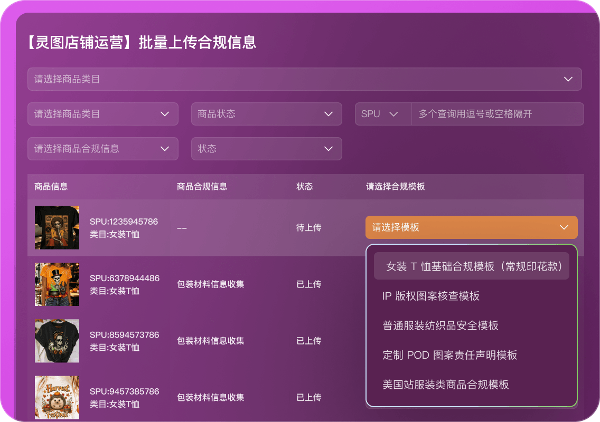Click the SPU:9457385786 text
The height and width of the screenshot is (422, 600).
click(124, 391)
